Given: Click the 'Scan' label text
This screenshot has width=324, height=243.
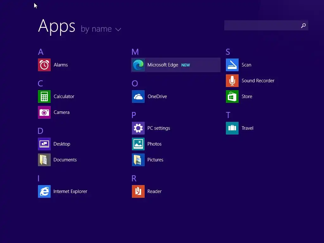Looking at the screenshot, I should 246,65.
